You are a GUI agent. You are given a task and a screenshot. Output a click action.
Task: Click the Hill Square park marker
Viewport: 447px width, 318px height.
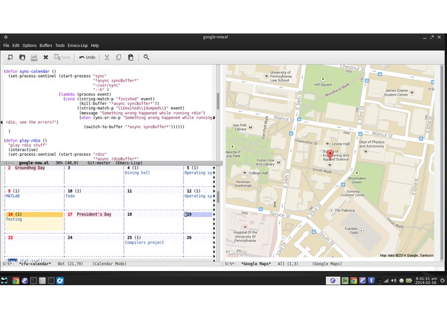click(323, 79)
